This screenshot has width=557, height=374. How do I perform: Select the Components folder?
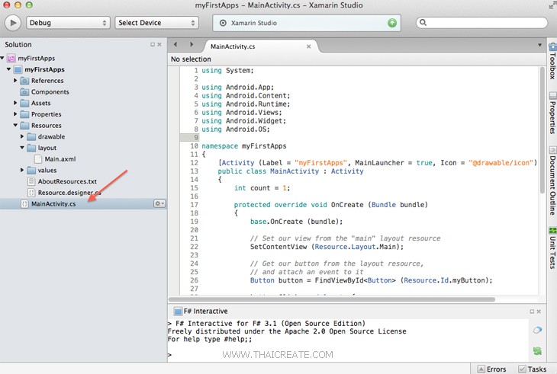(x=50, y=92)
